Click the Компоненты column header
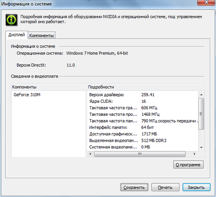This screenshot has width=216, height=197. pos(49,87)
